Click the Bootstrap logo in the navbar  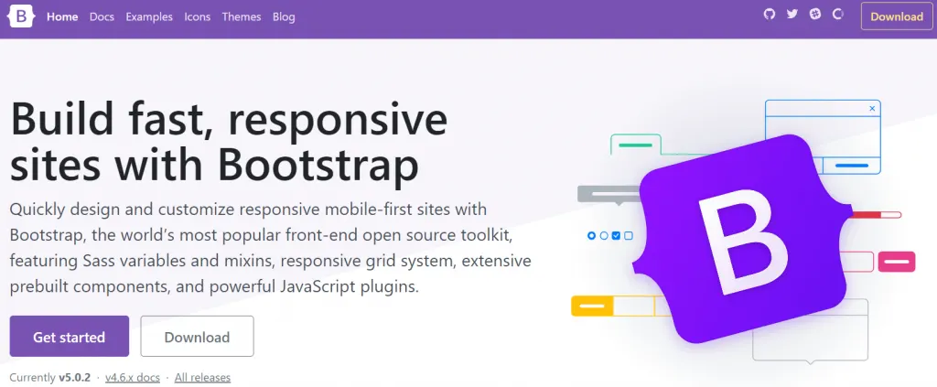point(22,16)
